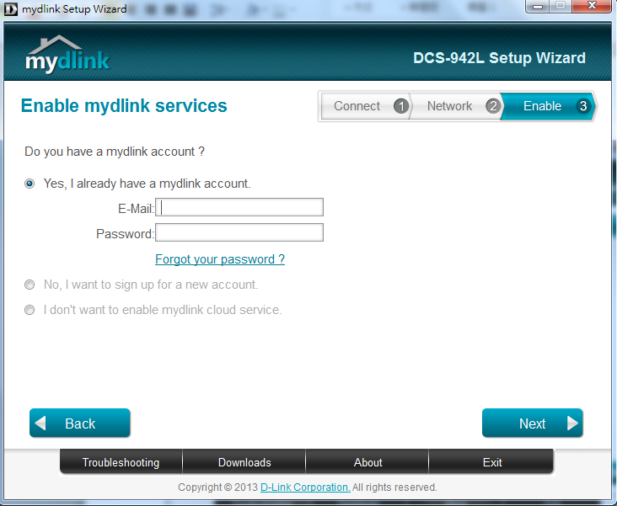Click the left arrow on Back button
The image size is (617, 506).
(42, 423)
